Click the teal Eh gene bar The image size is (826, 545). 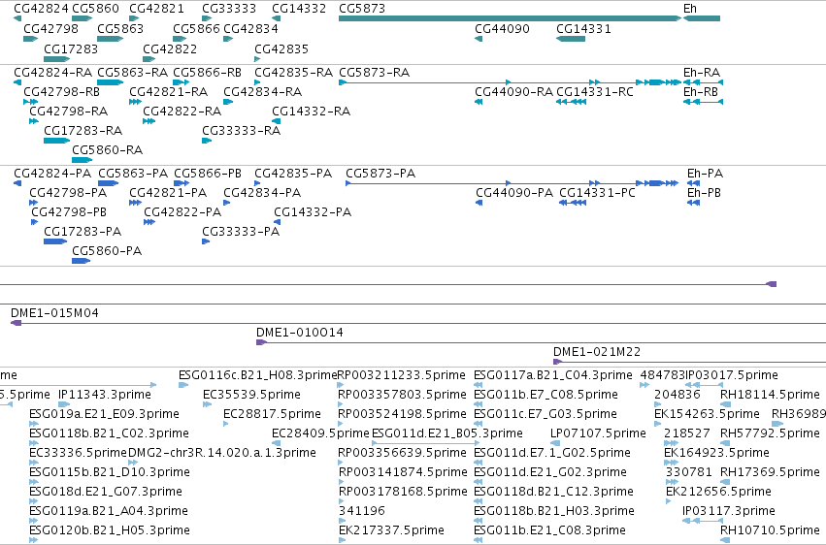click(702, 18)
